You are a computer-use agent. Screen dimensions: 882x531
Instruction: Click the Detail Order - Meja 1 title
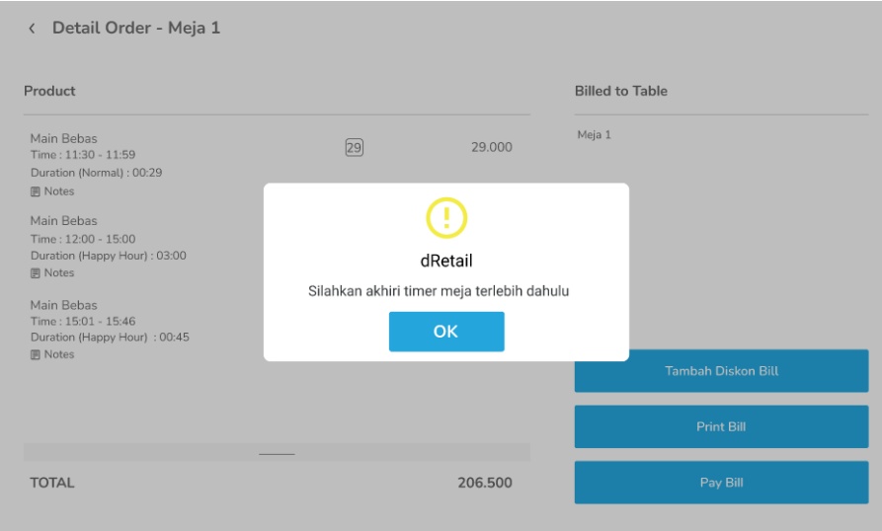(136, 29)
